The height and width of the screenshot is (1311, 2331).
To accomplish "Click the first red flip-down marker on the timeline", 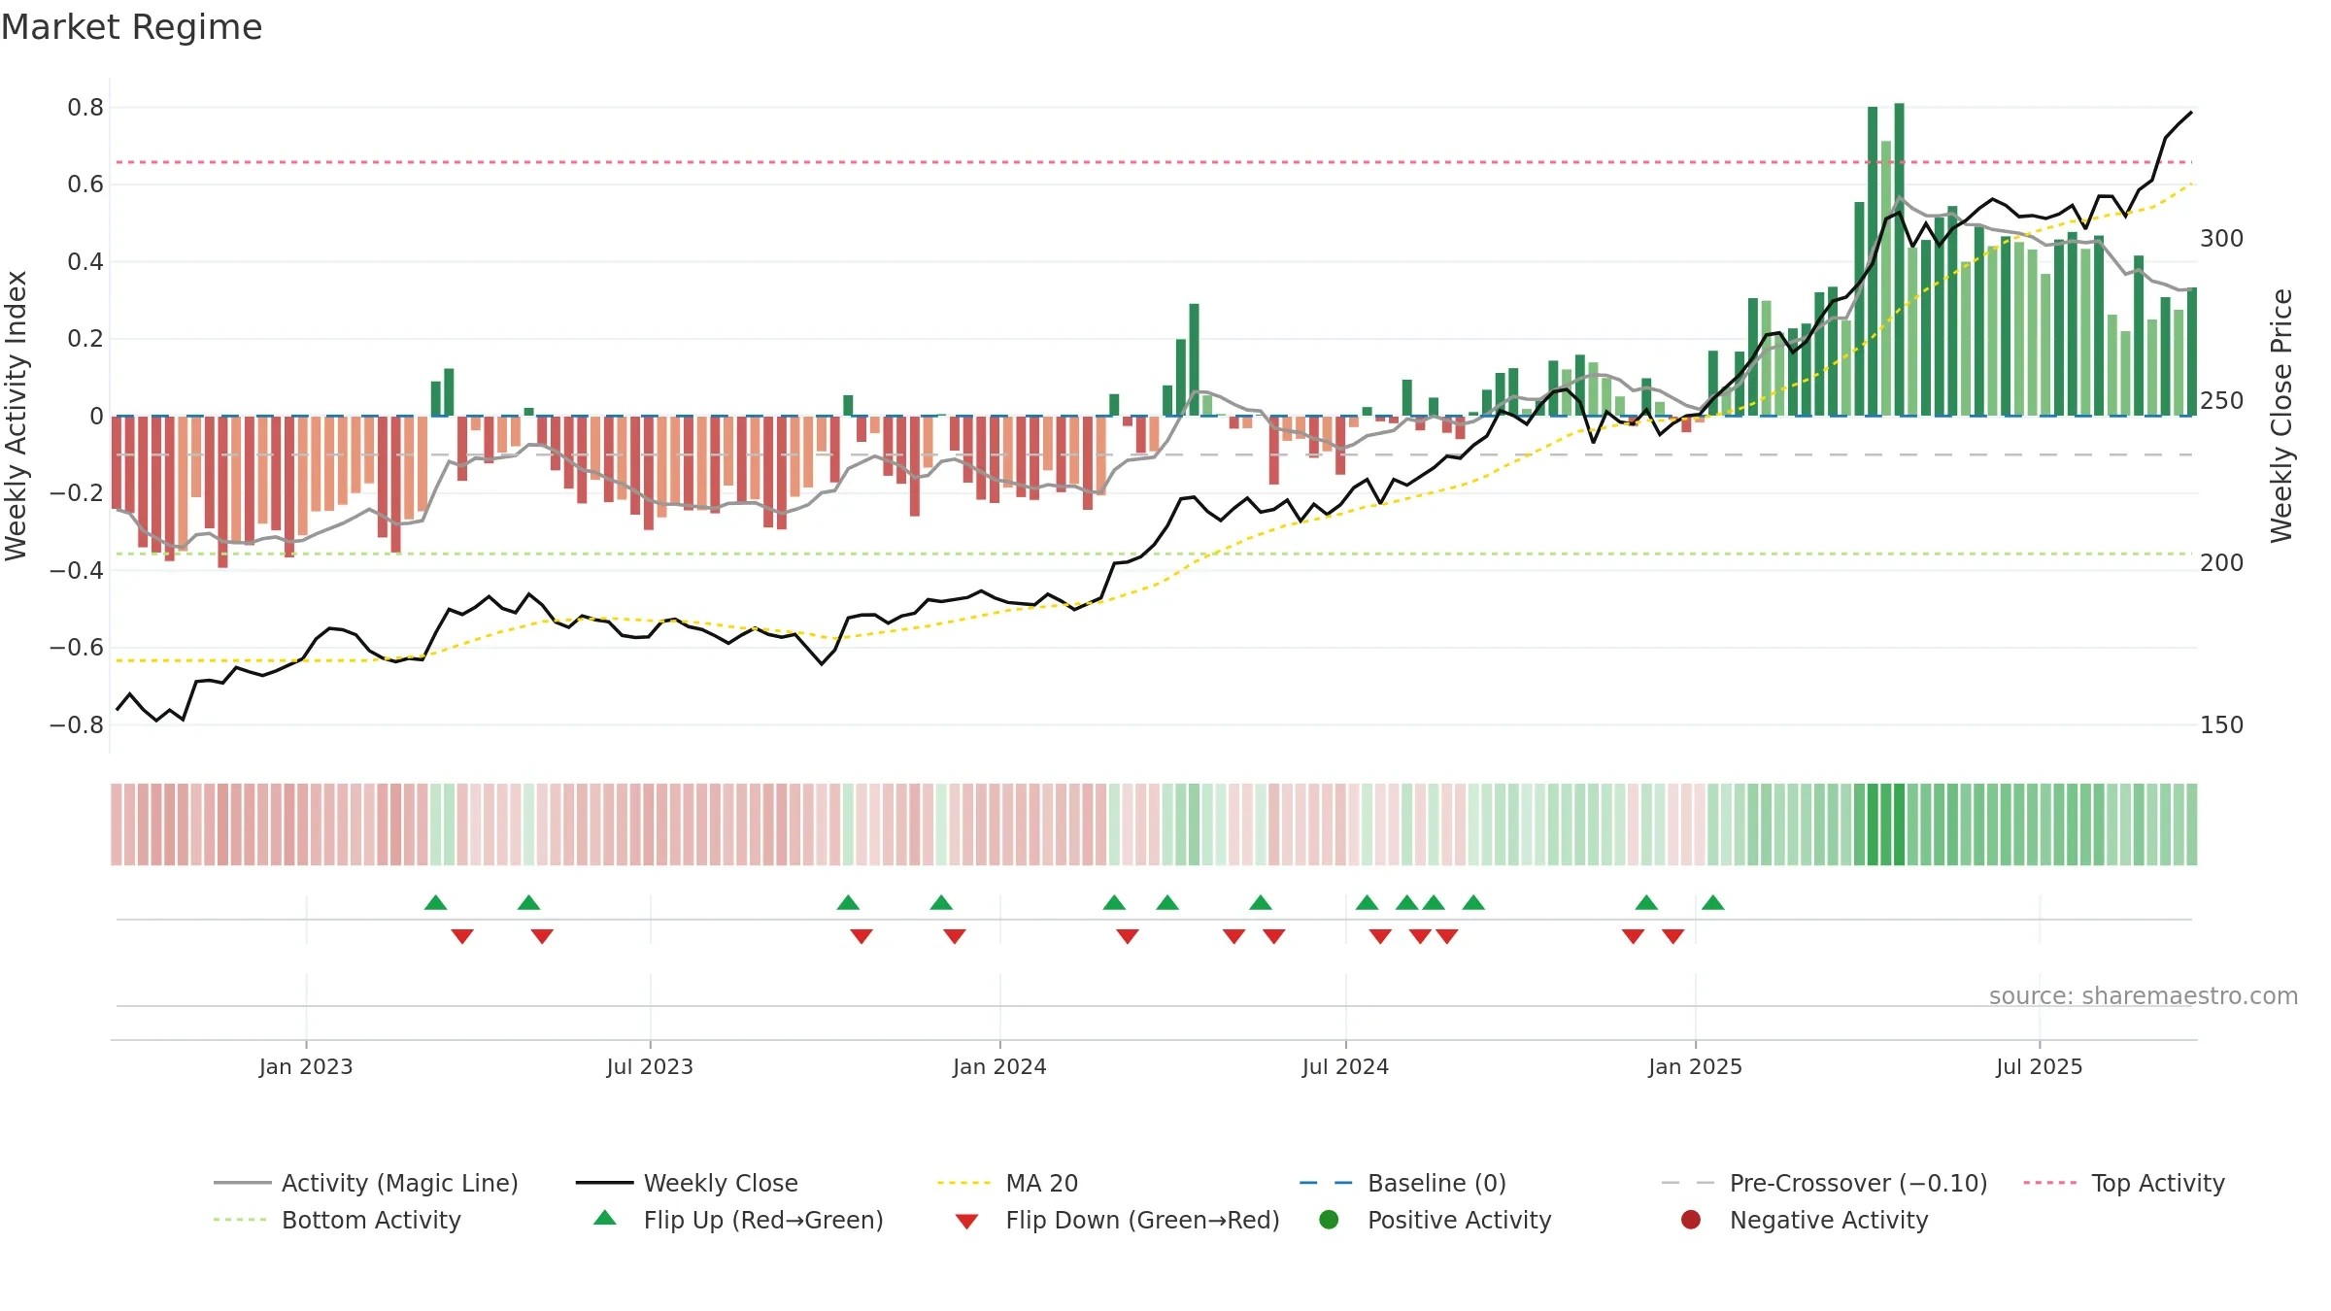I will point(462,936).
